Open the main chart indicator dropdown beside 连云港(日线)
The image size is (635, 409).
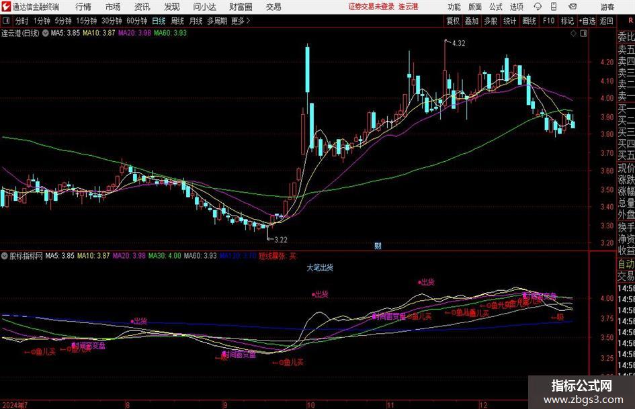[46, 33]
